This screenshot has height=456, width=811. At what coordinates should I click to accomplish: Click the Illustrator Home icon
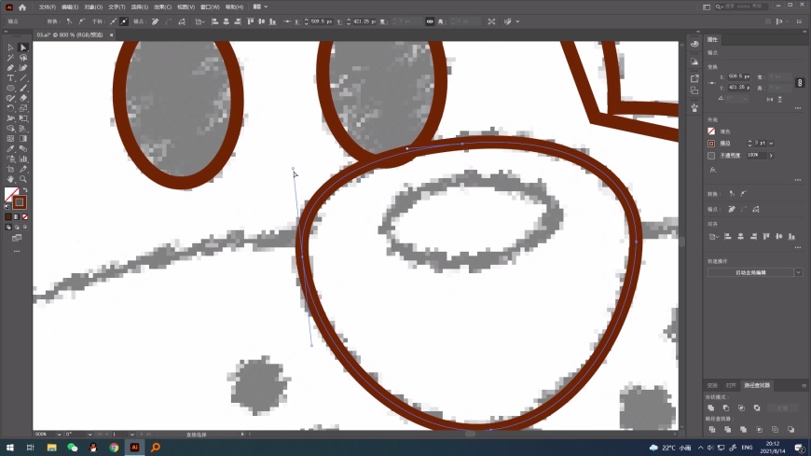tap(22, 7)
